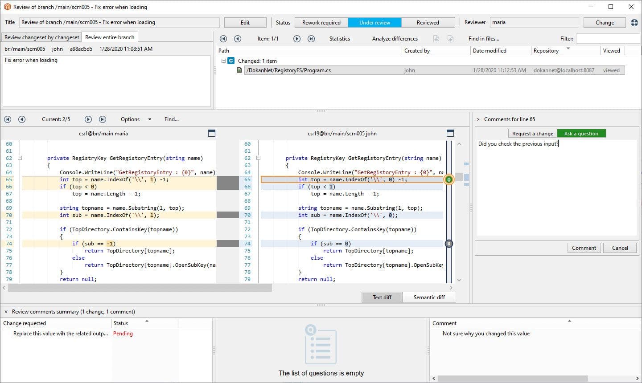Click the Statistics option in the toolbar

339,39
